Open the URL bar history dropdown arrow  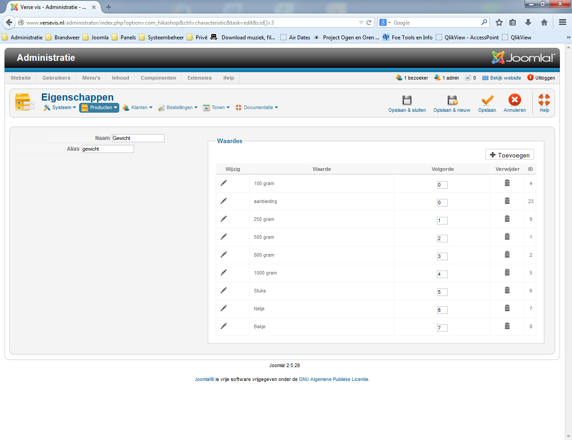pyautogui.click(x=361, y=22)
